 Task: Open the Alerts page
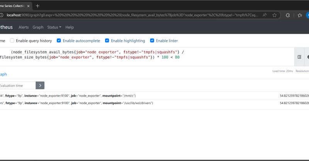(x=24, y=27)
